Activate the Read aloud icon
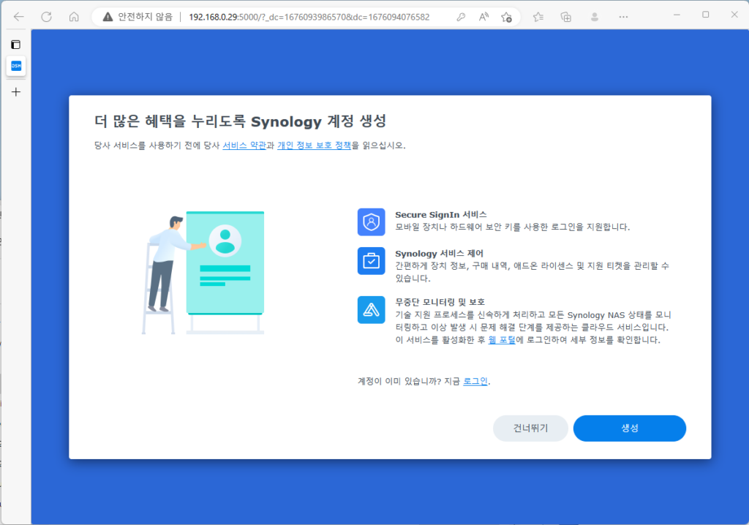The height and width of the screenshot is (525, 749). tap(484, 18)
